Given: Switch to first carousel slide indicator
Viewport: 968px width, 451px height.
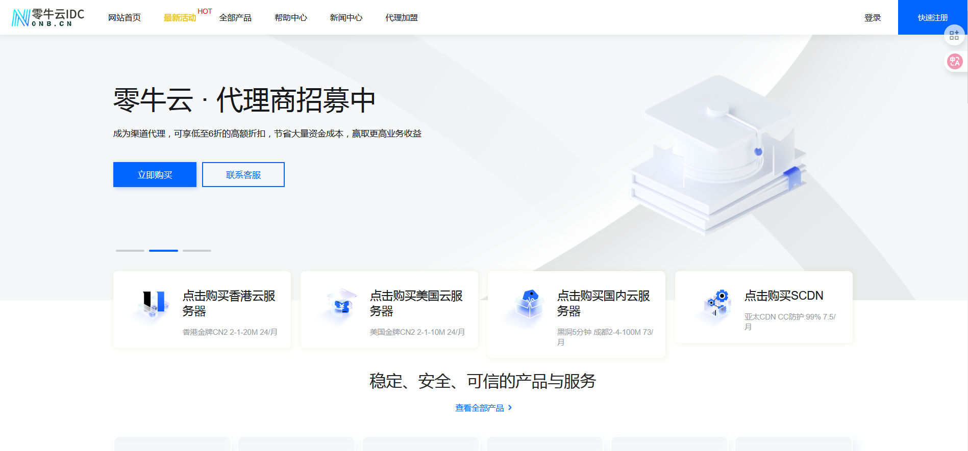Looking at the screenshot, I should [130, 251].
